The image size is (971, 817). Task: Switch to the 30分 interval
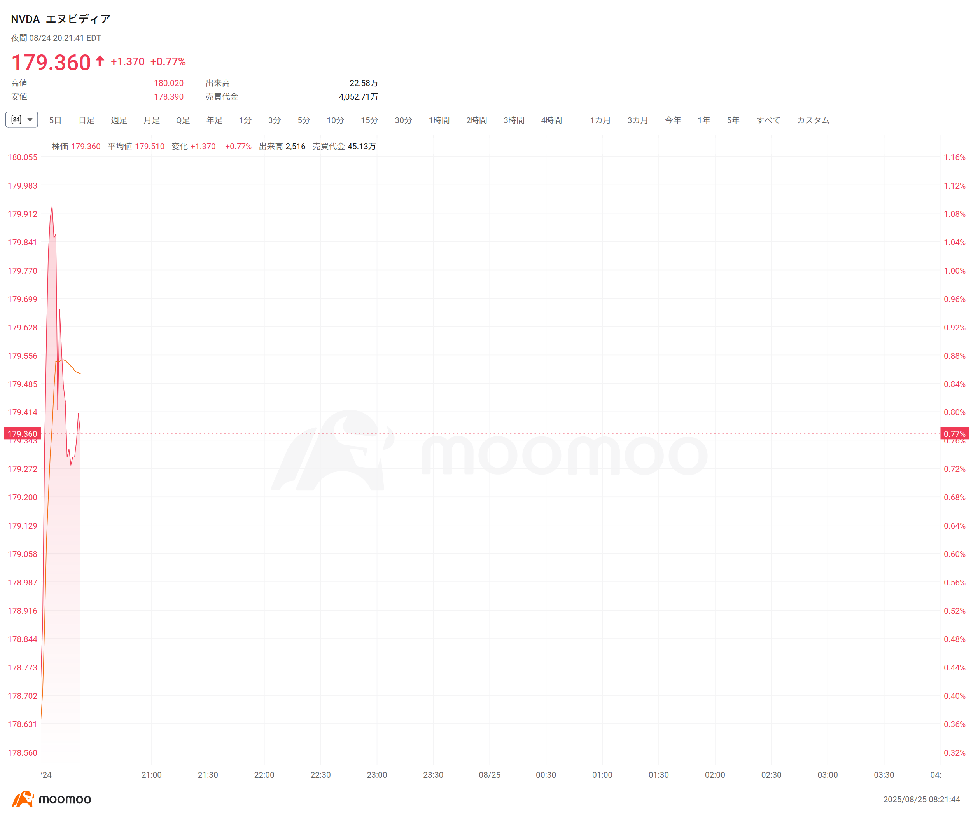[x=403, y=120]
